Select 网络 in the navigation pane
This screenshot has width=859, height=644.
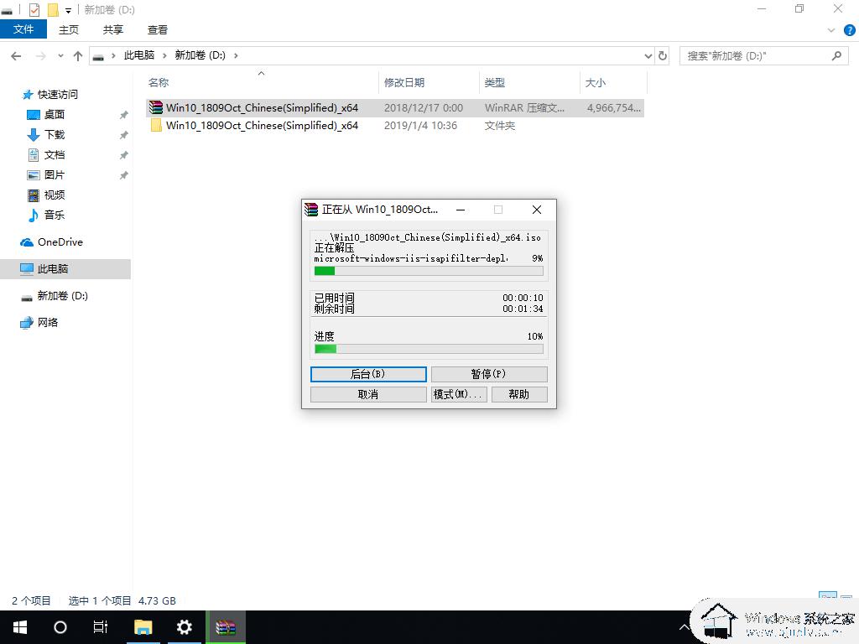48,323
